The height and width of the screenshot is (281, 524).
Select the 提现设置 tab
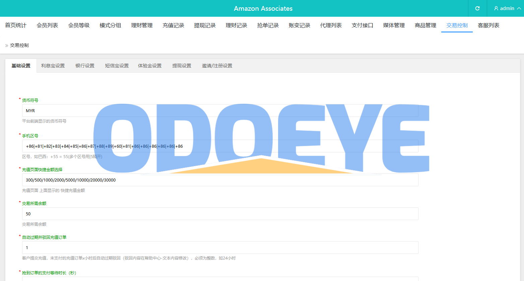(182, 66)
